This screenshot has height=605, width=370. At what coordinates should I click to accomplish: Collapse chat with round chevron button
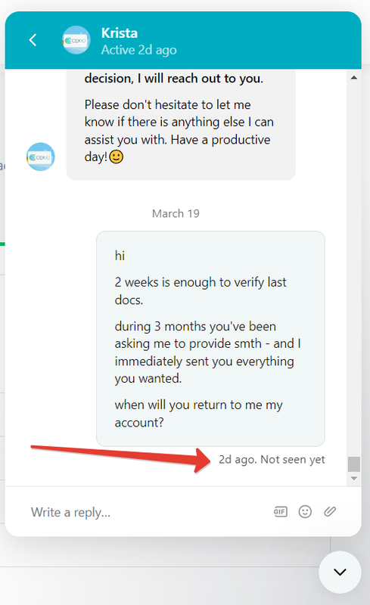[340, 572]
